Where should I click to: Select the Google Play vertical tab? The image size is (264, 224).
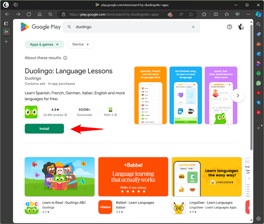click(x=6, y=32)
